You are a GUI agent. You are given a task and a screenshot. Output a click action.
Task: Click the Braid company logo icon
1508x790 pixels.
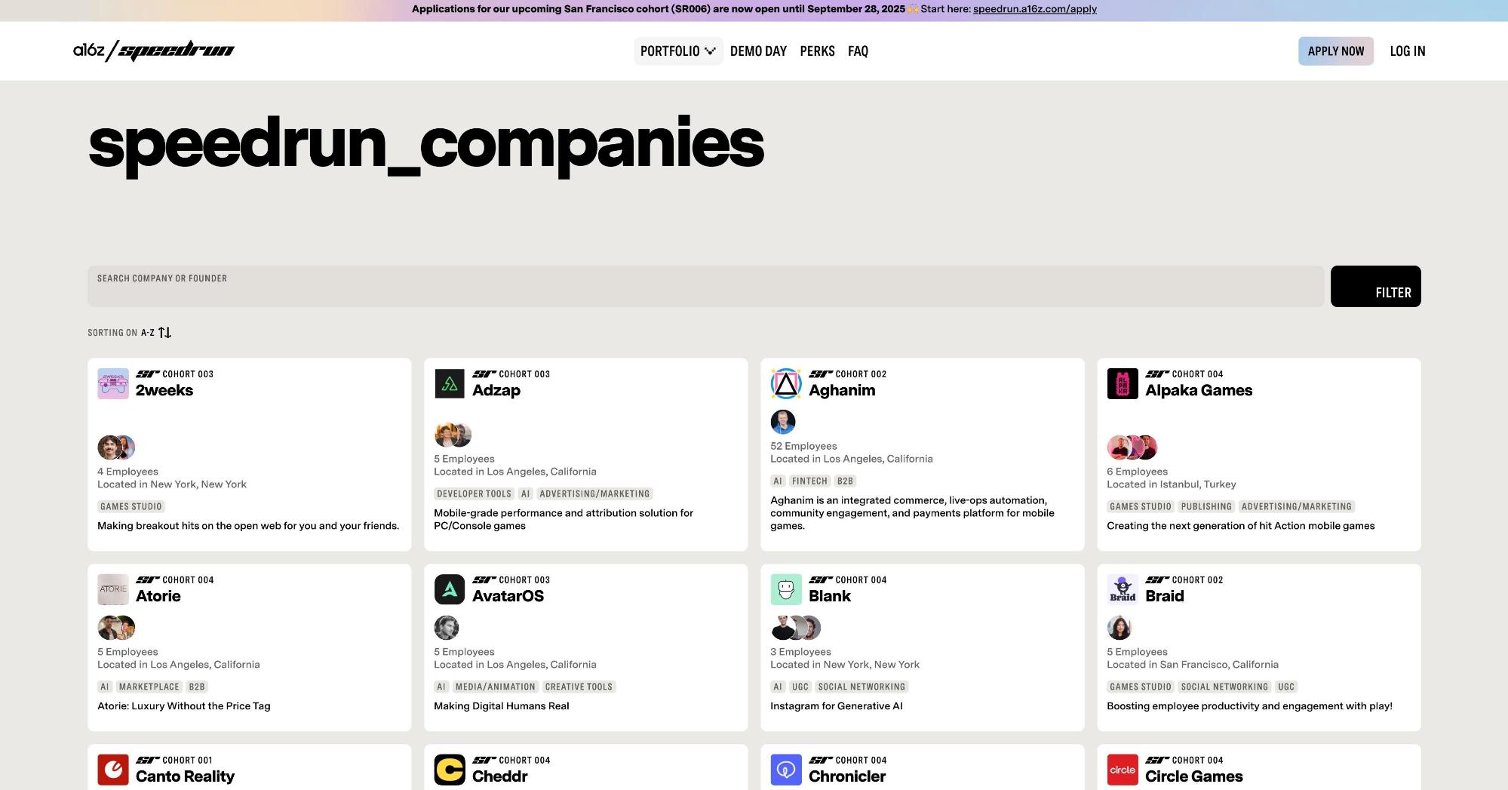1123,589
